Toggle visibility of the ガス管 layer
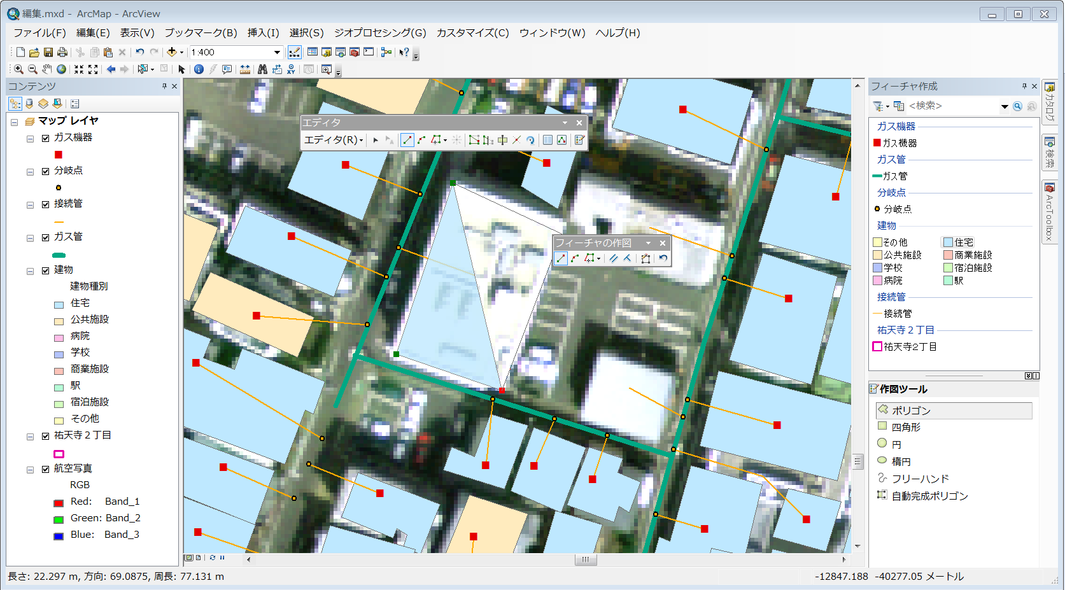This screenshot has width=1065, height=590. 45,237
